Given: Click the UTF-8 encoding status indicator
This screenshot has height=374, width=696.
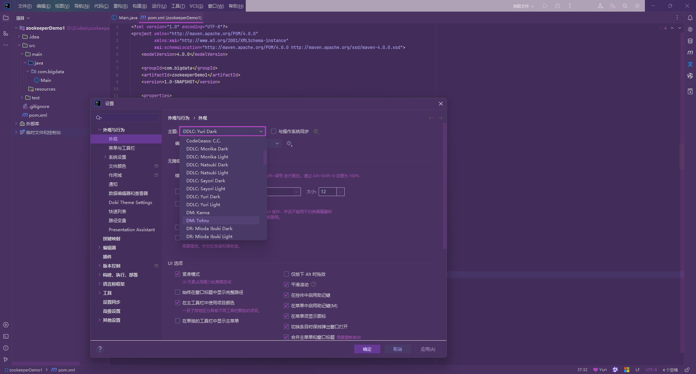Looking at the screenshot, I should coord(651,370).
